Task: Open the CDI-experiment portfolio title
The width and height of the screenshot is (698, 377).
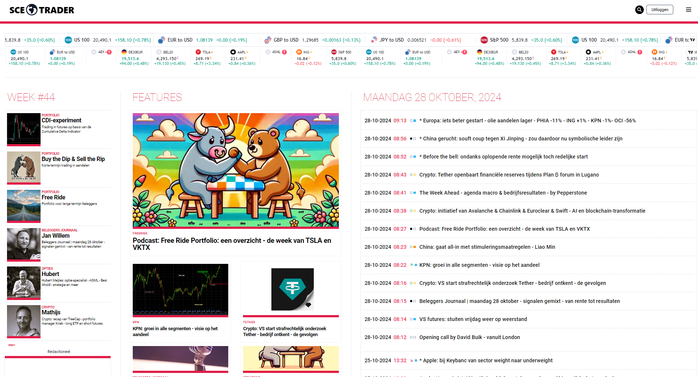Action: point(62,121)
